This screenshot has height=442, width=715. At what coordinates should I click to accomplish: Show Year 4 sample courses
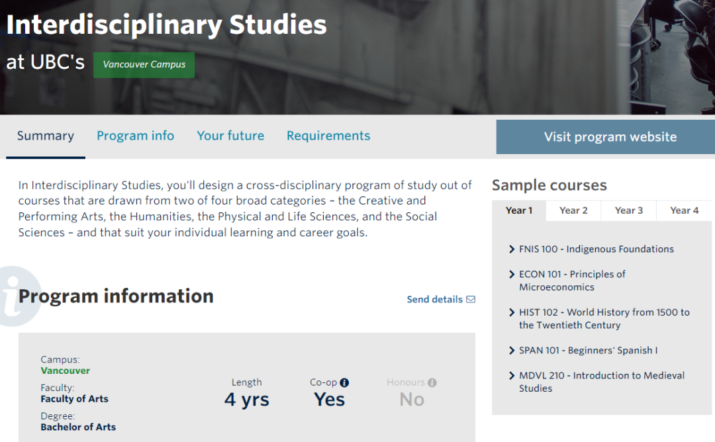684,210
